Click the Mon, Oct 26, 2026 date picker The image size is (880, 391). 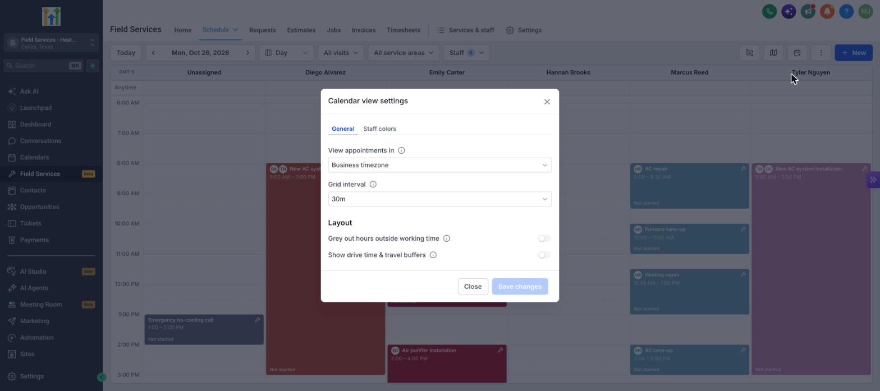click(200, 53)
